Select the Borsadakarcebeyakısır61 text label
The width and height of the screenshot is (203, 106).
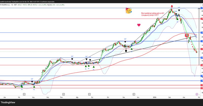point(153,13)
